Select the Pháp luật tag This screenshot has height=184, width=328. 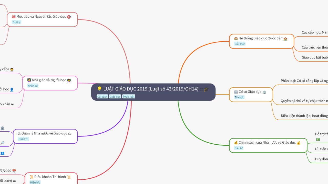click(x=128, y=97)
